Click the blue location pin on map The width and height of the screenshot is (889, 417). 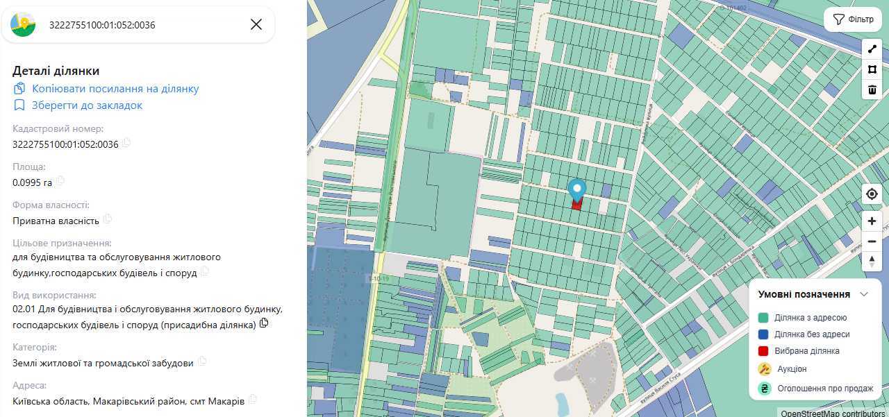576,189
